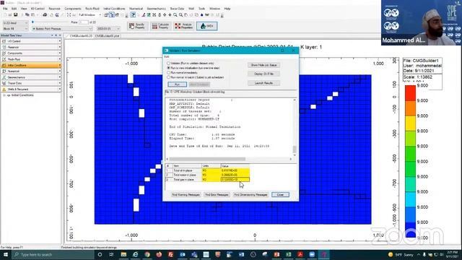Click the Total gas in place value cell
This screenshot has height=260, width=462.
(x=235, y=180)
